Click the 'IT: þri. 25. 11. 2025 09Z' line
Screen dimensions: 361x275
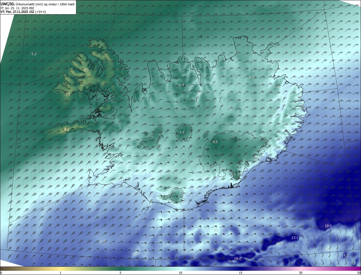(x=17, y=8)
